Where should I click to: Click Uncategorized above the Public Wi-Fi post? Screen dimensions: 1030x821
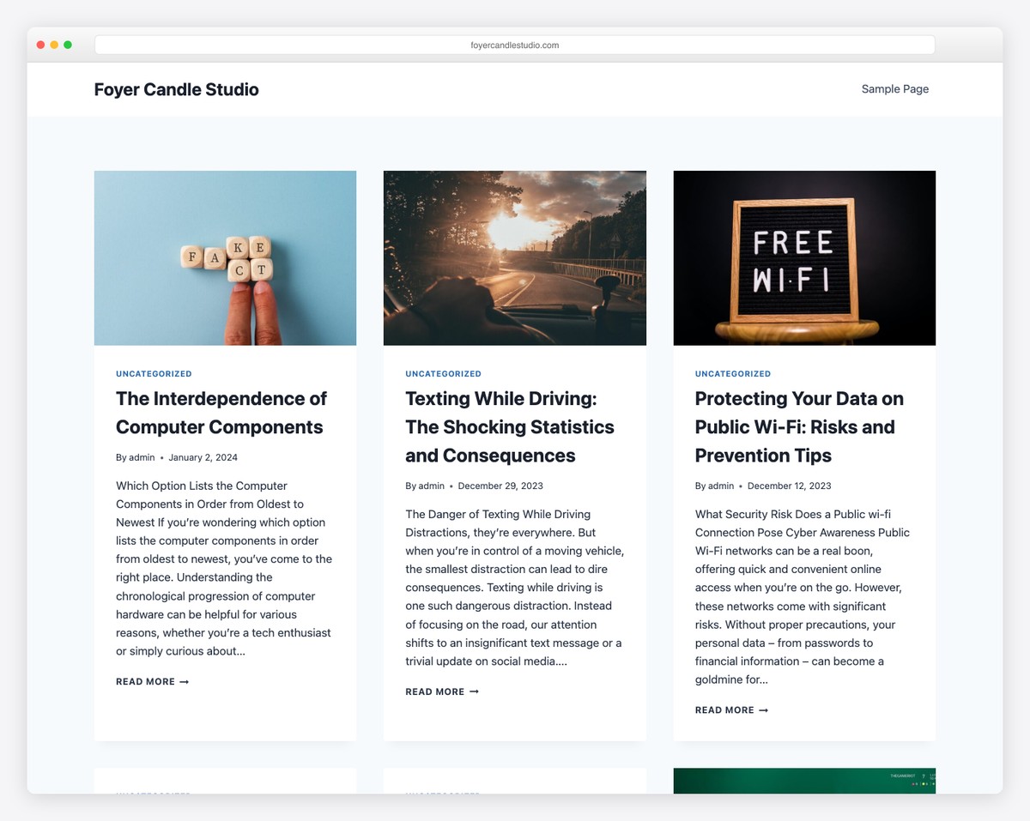[x=732, y=374]
